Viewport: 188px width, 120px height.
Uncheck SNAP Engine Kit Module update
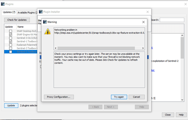pos(11,35)
